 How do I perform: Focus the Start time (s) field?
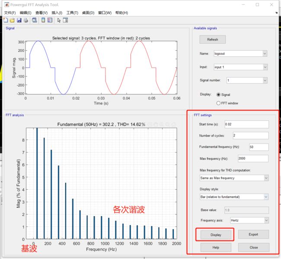[247, 124]
